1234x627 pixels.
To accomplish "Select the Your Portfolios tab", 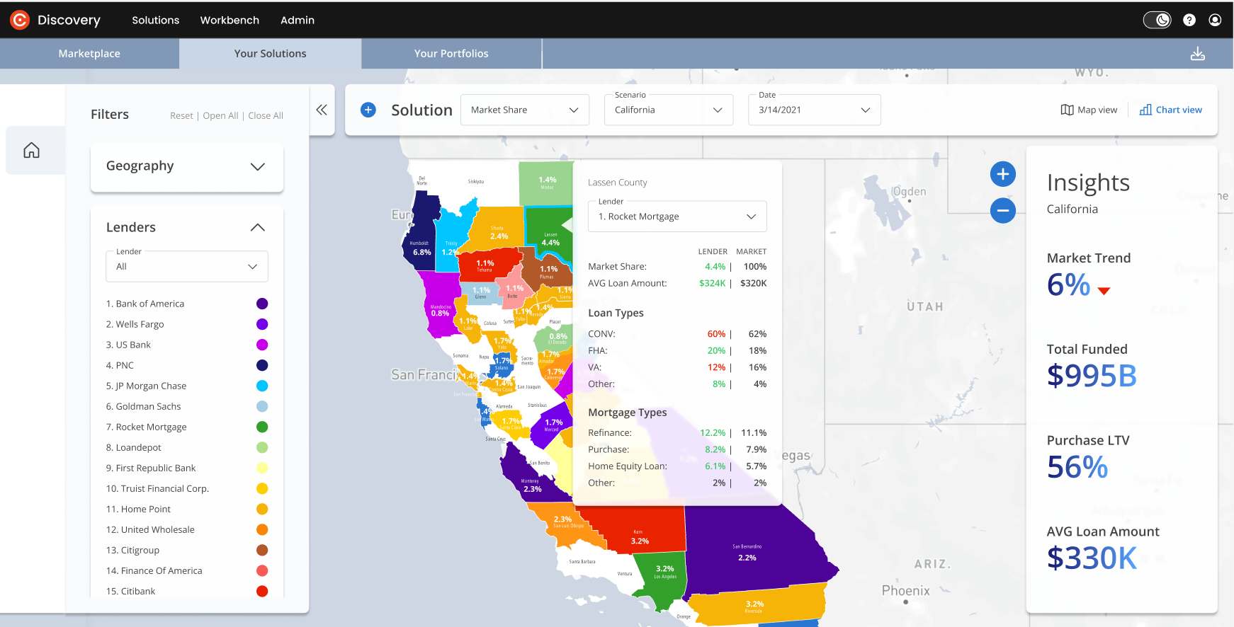I will tap(451, 54).
